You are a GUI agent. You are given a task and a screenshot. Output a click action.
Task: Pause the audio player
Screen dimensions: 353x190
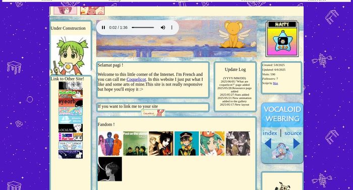coord(103,27)
